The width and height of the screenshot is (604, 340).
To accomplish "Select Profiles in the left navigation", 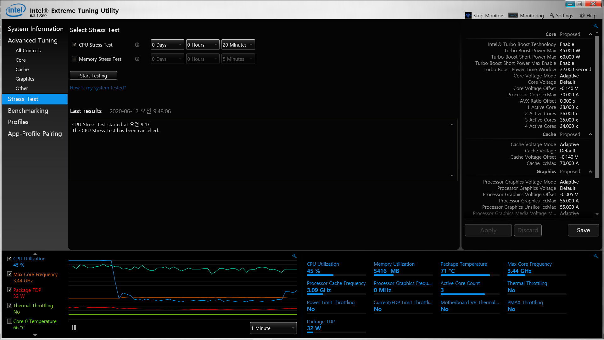I will point(18,122).
